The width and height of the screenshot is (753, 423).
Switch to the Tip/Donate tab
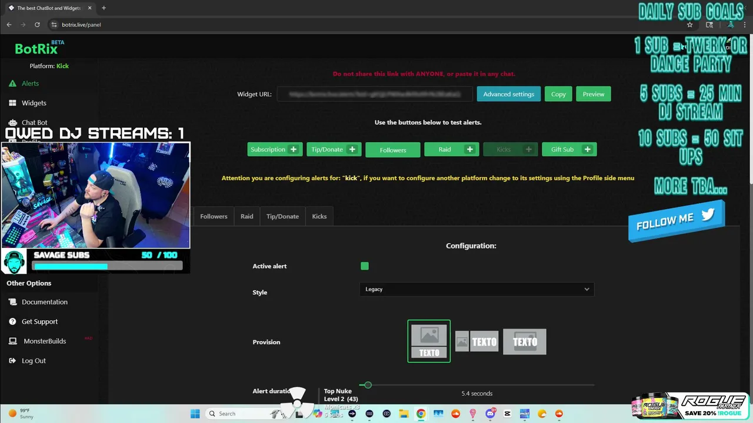(x=282, y=216)
